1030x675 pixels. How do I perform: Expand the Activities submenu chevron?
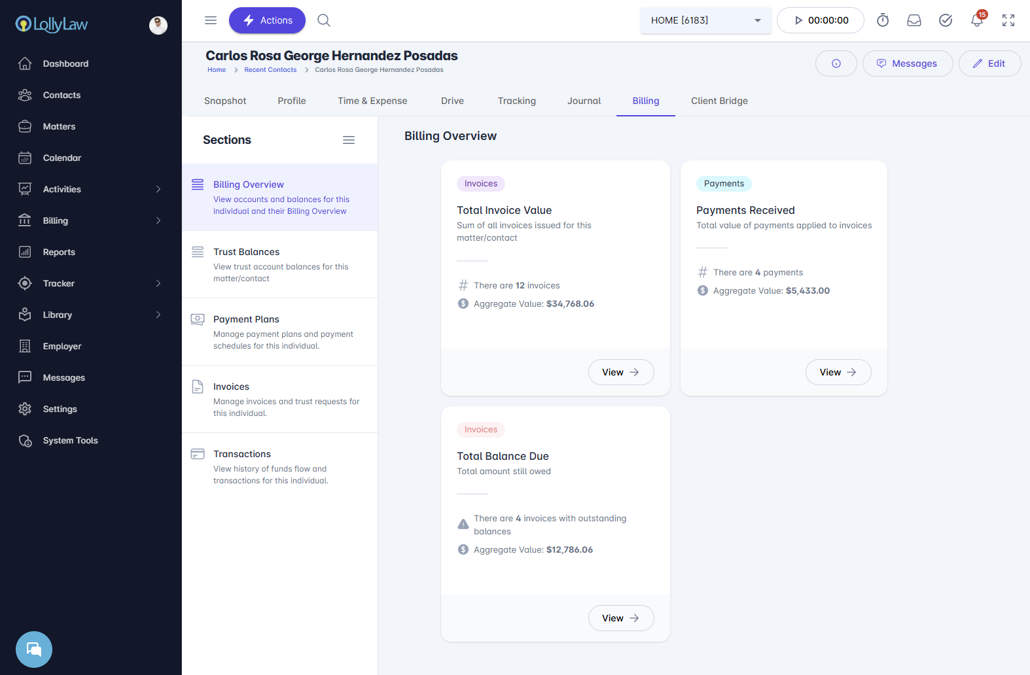click(x=158, y=189)
